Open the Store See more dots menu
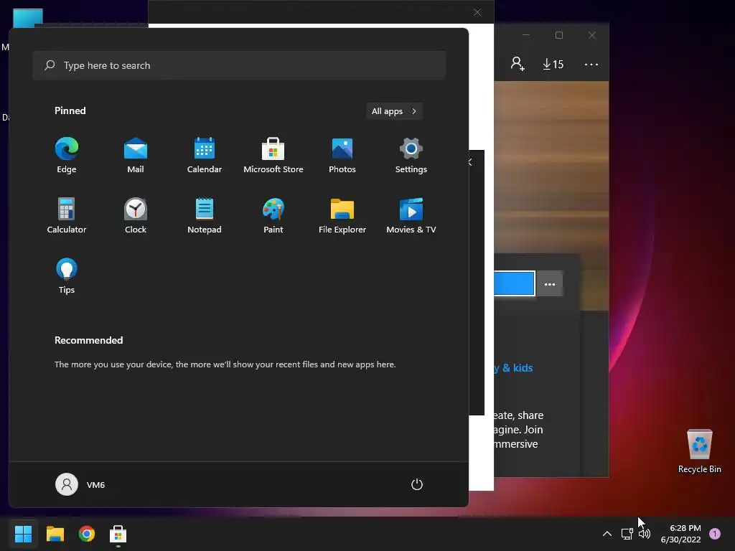 pyautogui.click(x=591, y=64)
